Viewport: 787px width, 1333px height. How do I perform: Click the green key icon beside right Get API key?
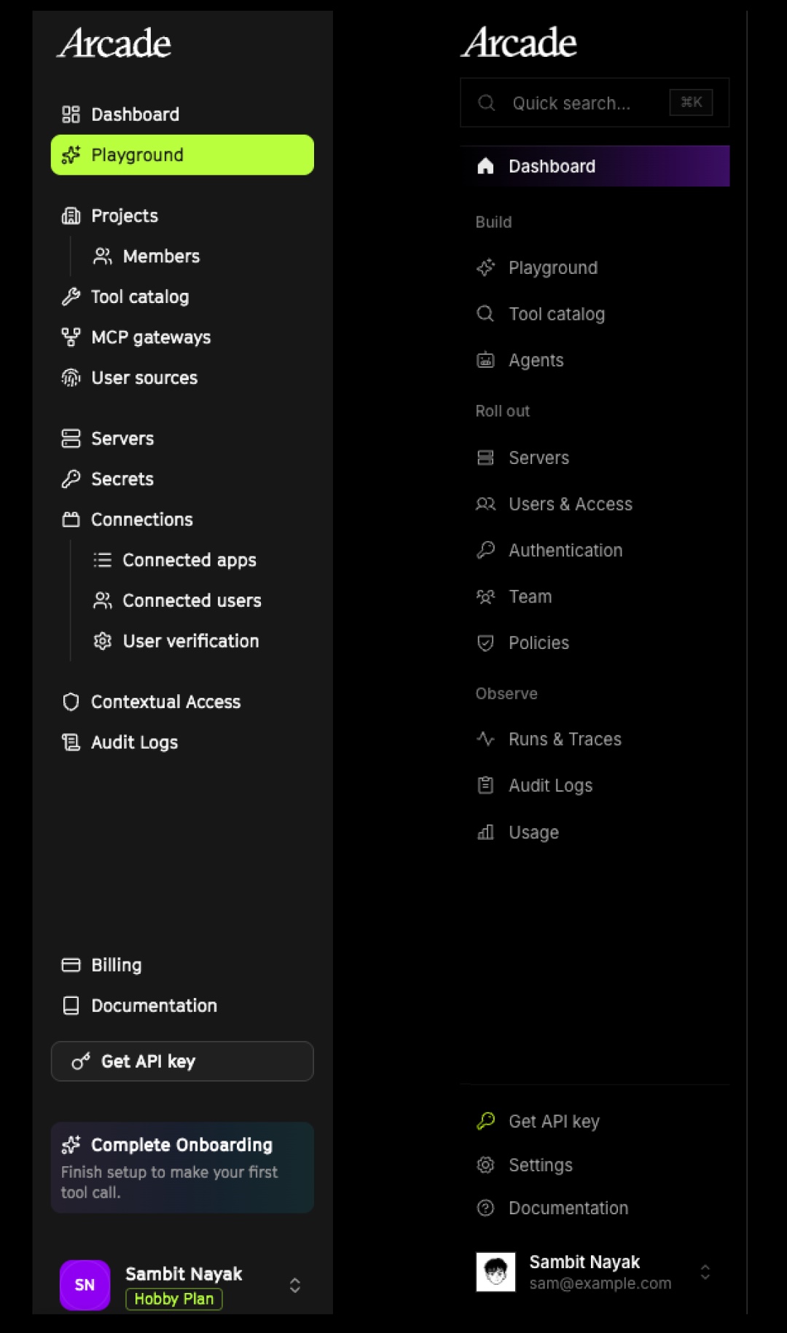(485, 1121)
